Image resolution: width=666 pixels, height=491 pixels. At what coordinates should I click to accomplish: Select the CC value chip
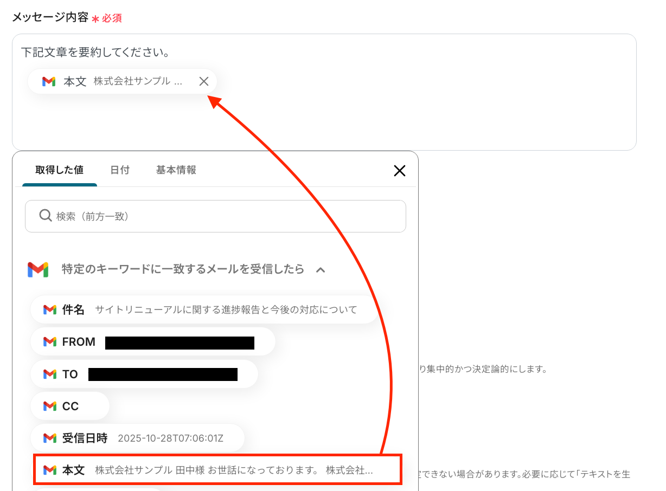pos(70,406)
